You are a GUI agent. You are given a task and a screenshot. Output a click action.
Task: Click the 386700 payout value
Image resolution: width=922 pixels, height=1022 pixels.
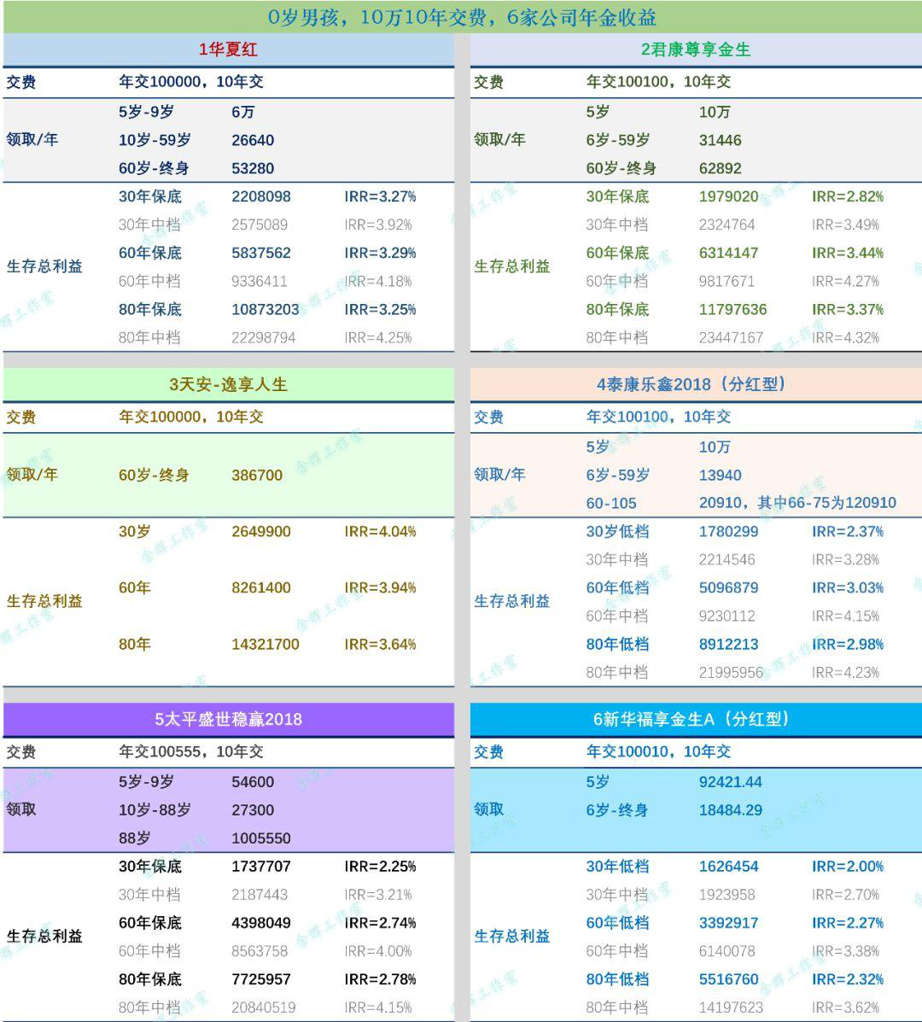[257, 476]
